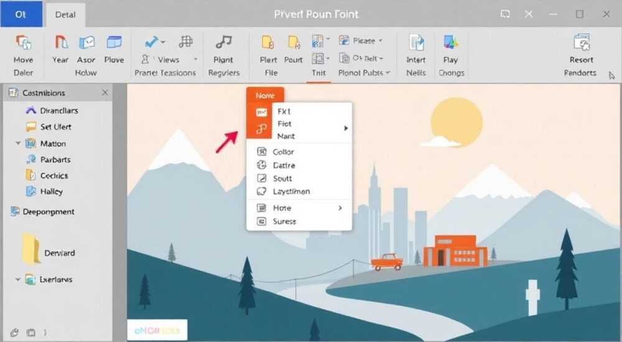Select the Year ribbon icon
Image resolution: width=622 pixels, height=342 pixels.
click(61, 42)
